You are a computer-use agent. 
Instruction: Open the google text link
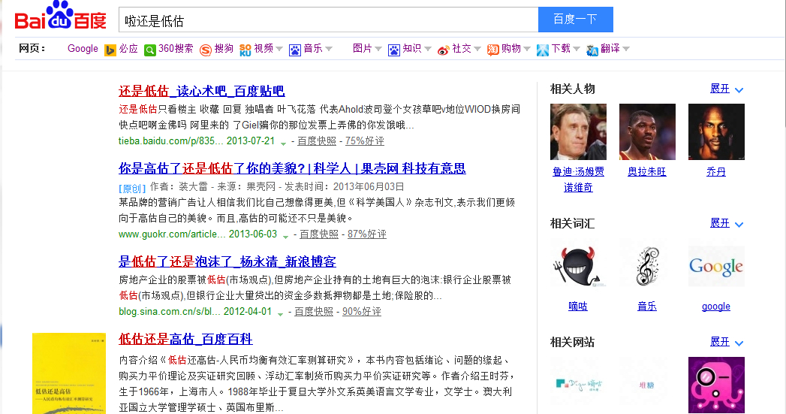coord(716,306)
